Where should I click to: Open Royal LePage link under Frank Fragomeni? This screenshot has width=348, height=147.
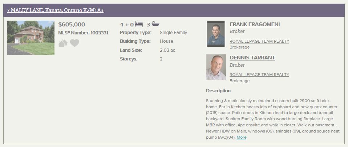pyautogui.click(x=259, y=41)
